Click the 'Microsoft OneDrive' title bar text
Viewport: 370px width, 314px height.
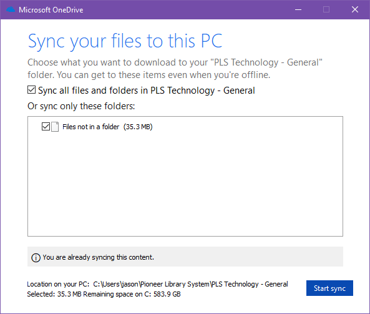pyautogui.click(x=51, y=10)
